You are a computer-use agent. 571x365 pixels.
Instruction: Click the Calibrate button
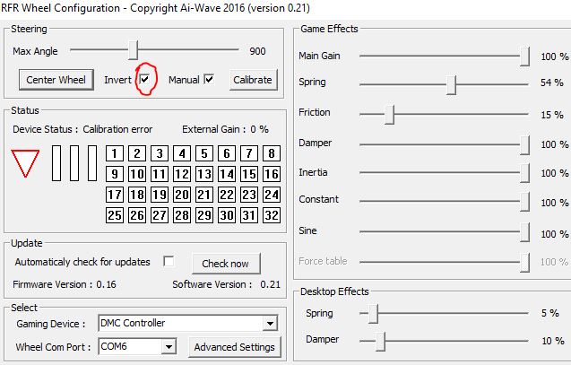252,80
